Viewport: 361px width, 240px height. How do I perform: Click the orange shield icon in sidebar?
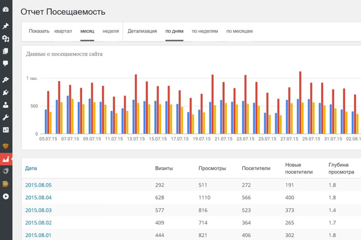pyautogui.click(x=5, y=146)
